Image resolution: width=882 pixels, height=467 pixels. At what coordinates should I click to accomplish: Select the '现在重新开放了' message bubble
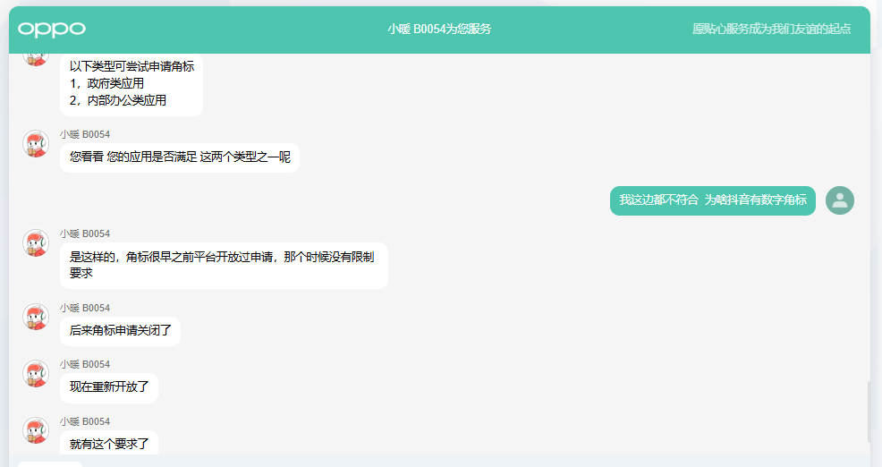point(109,388)
